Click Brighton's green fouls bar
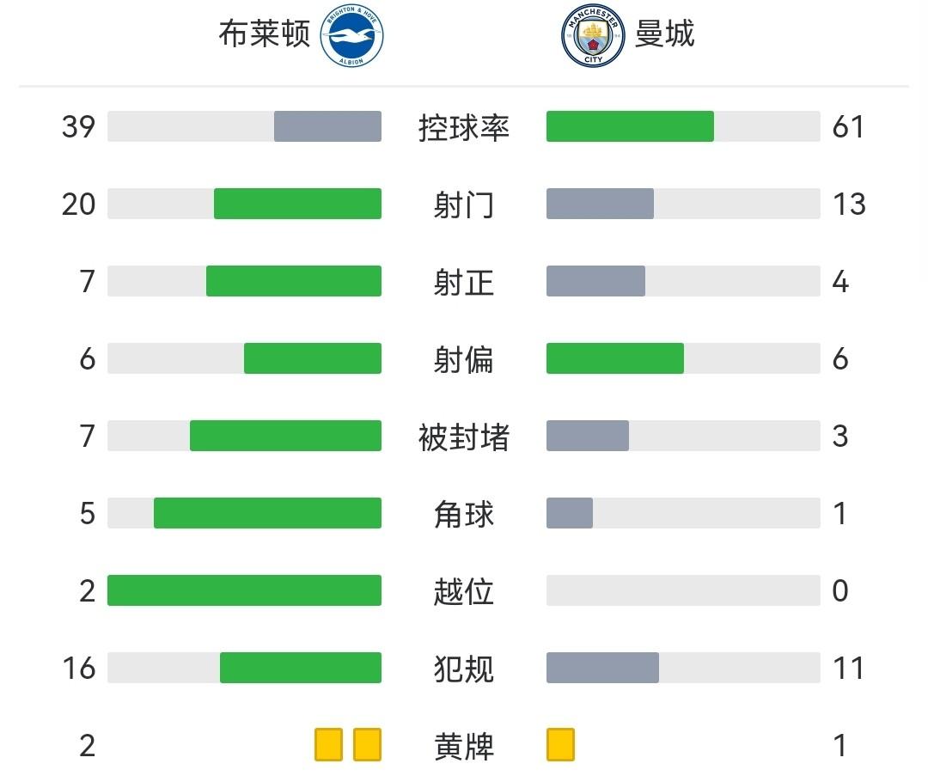 coord(301,668)
